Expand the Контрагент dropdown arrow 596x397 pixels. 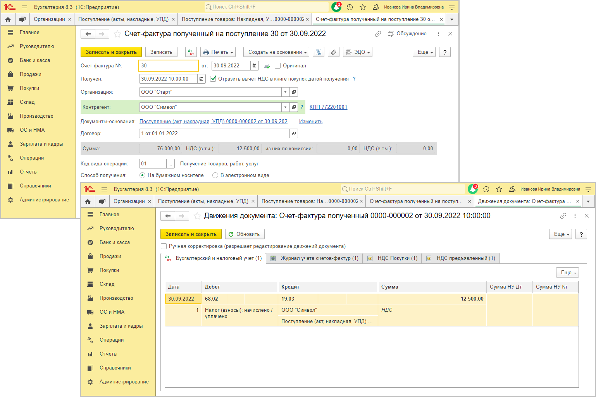(286, 107)
